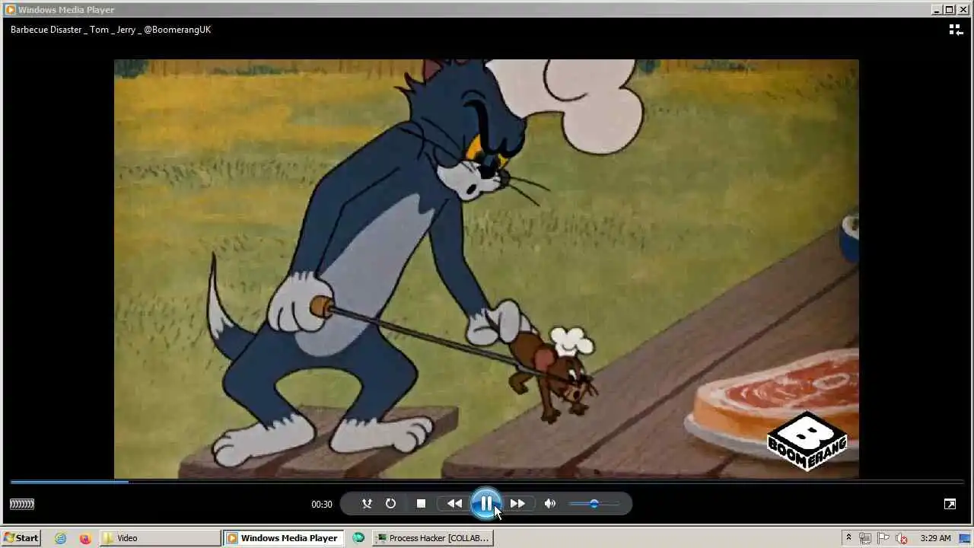Click the seek progress bar
Image resolution: width=974 pixels, height=548 pixels.
487,482
